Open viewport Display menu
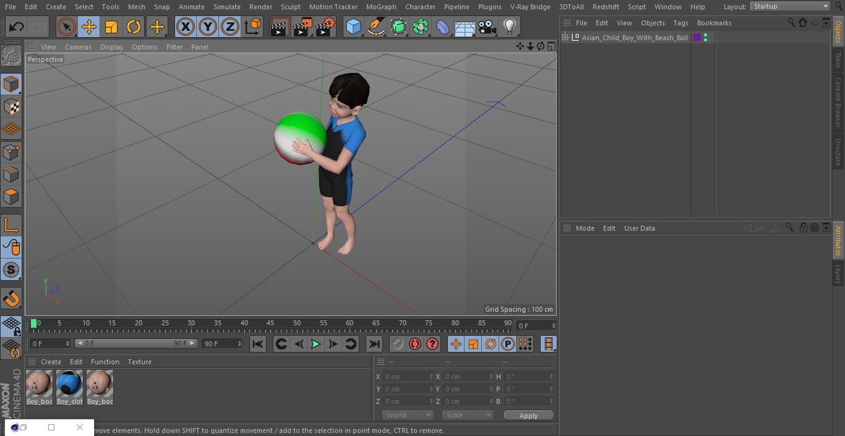845x436 pixels. [x=111, y=47]
